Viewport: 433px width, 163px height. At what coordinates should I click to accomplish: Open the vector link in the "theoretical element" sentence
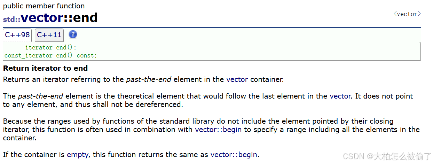tap(340, 96)
